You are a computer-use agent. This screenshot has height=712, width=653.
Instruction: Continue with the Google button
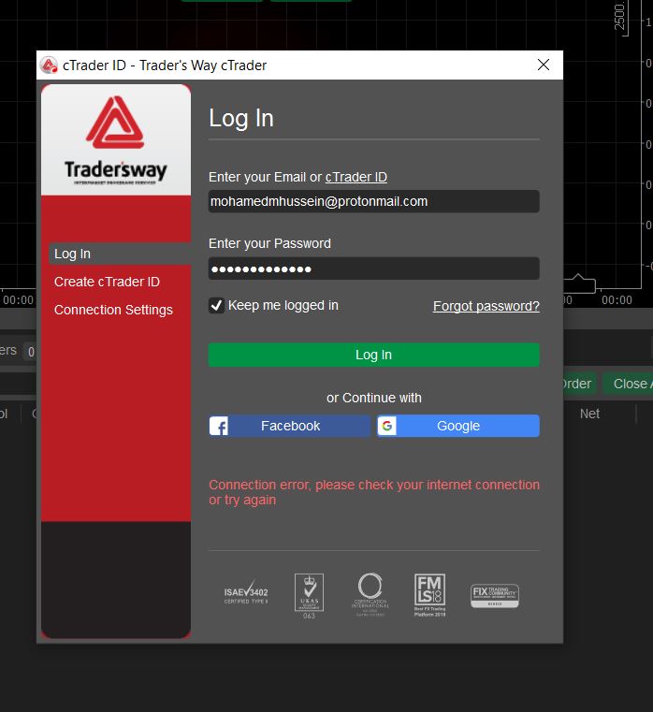(457, 426)
